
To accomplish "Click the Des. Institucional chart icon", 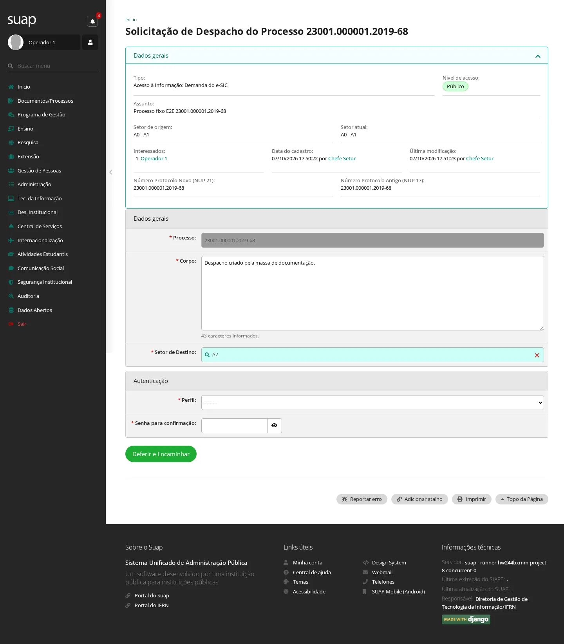I will coord(11,212).
